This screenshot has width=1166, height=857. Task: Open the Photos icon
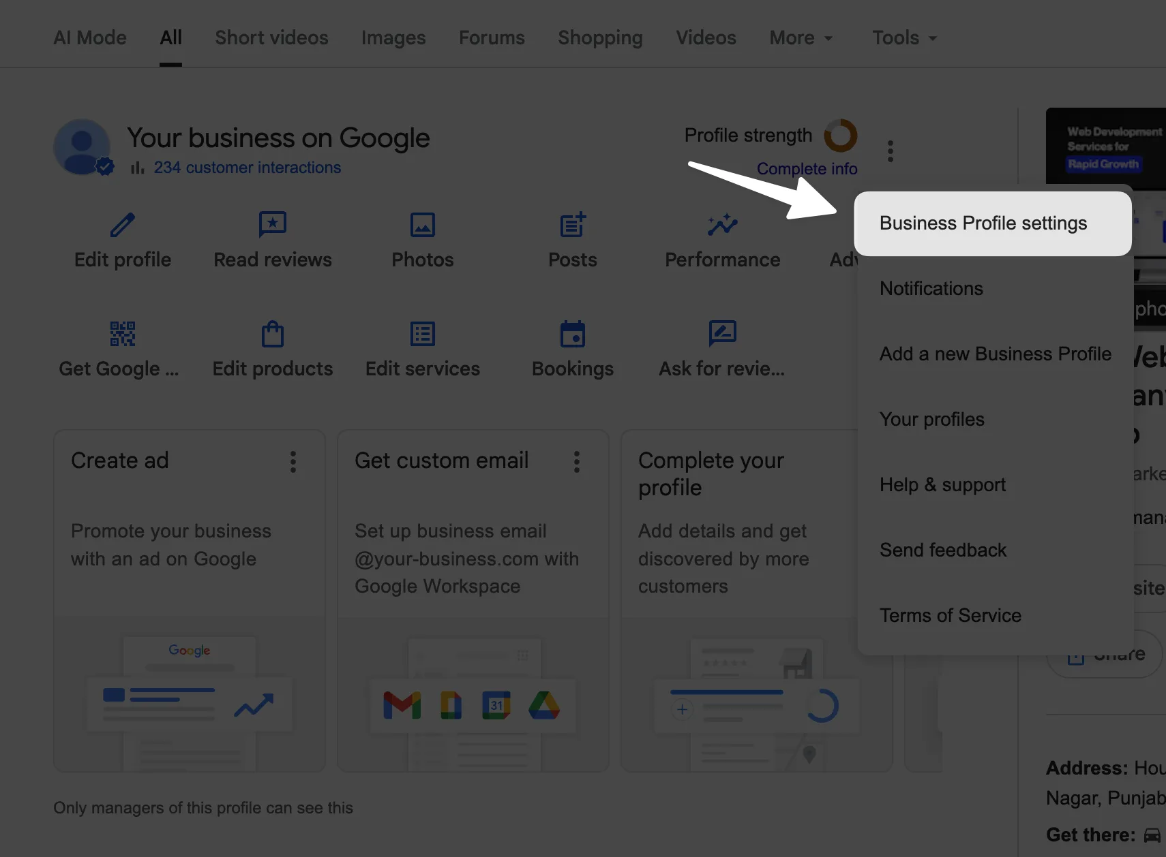pyautogui.click(x=423, y=225)
